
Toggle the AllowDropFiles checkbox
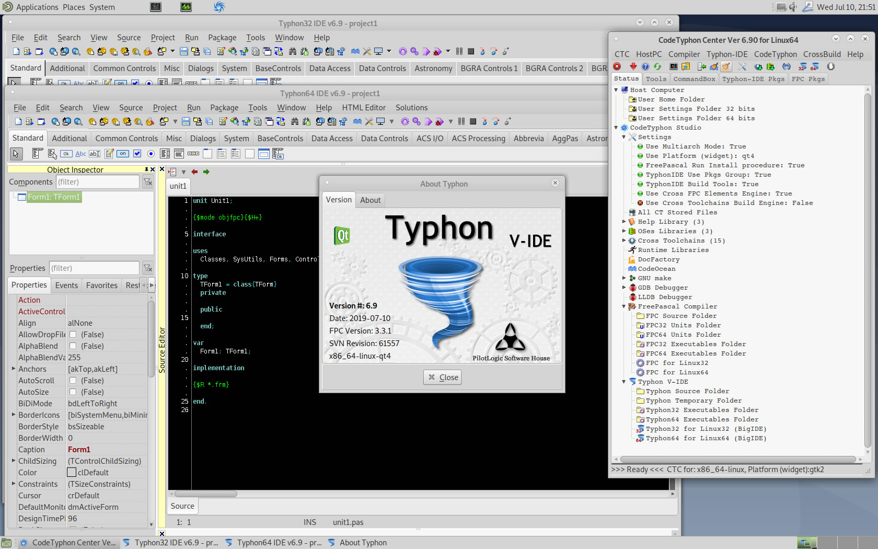[73, 335]
